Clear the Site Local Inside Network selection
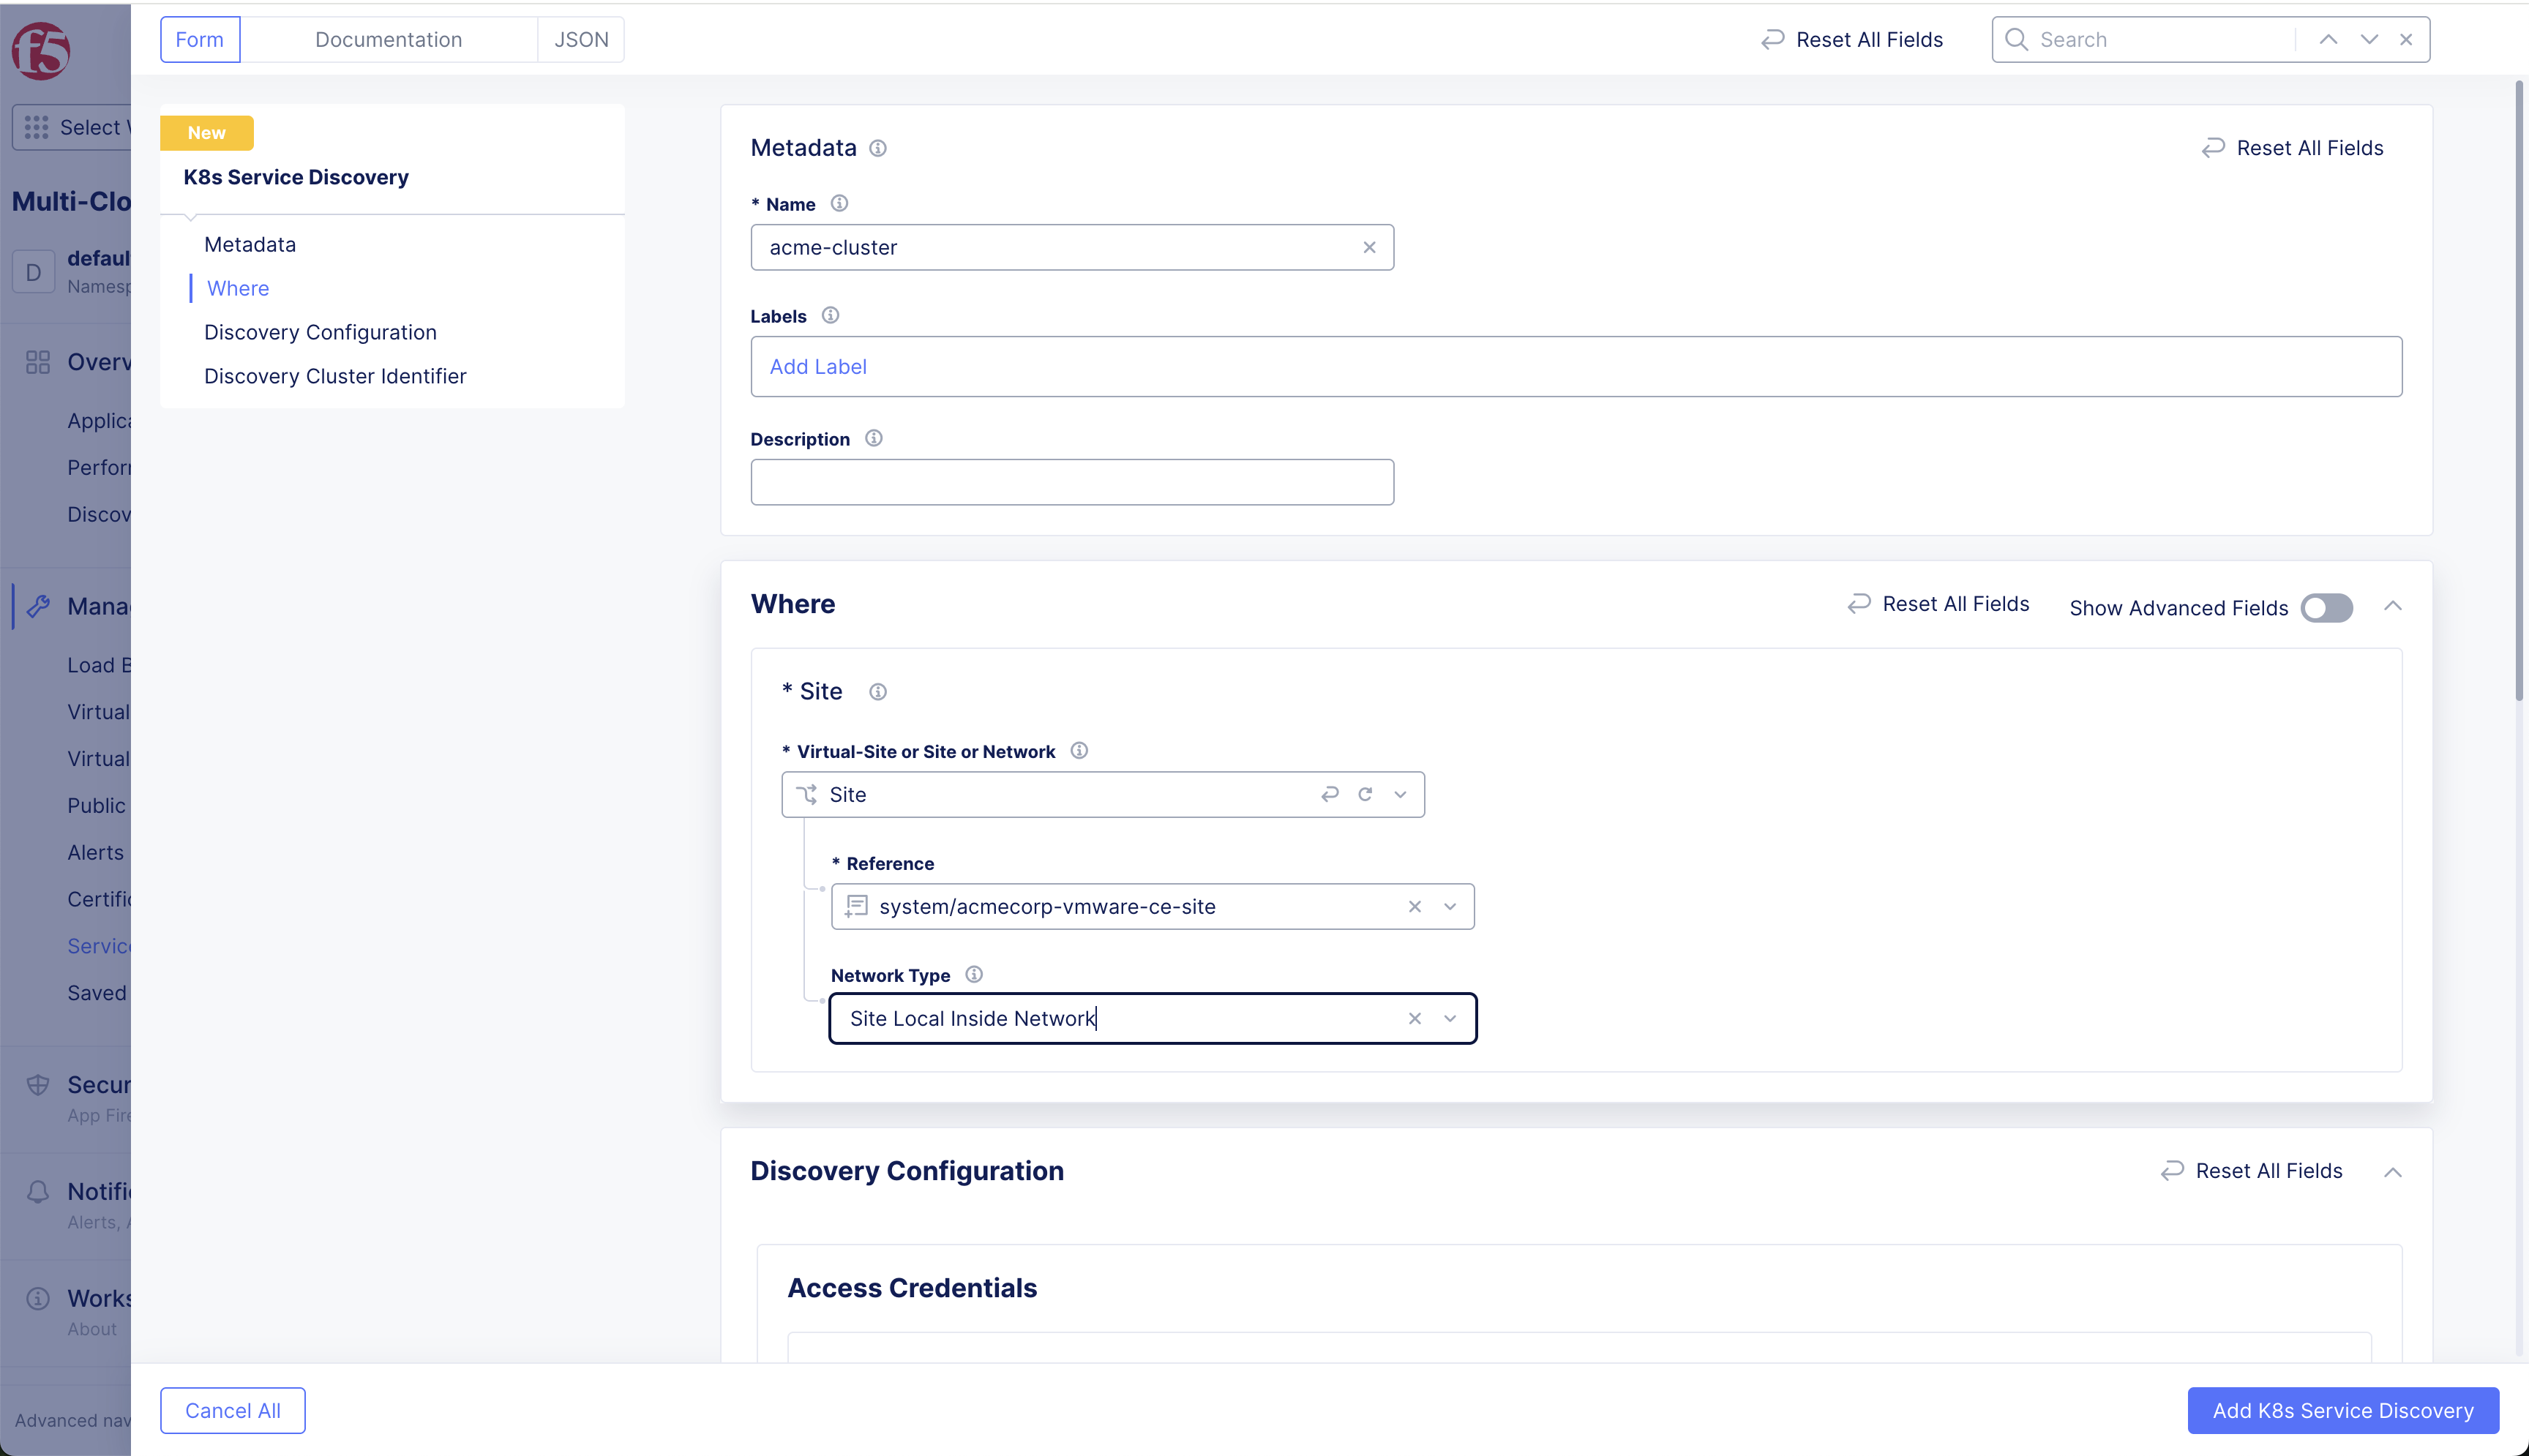 [1415, 1018]
